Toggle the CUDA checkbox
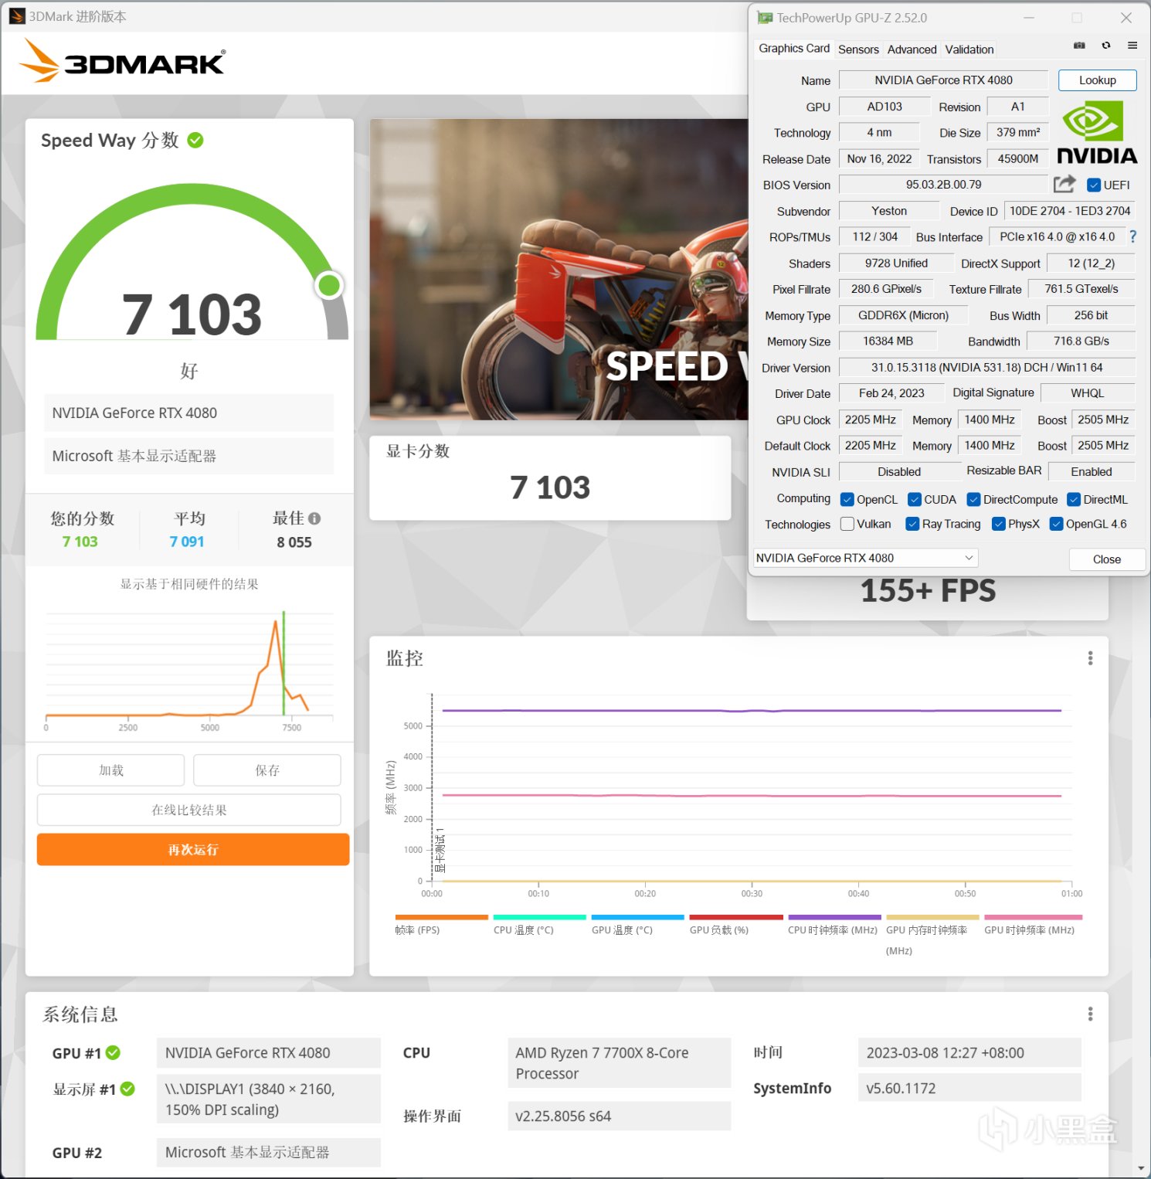The image size is (1151, 1179). [915, 499]
